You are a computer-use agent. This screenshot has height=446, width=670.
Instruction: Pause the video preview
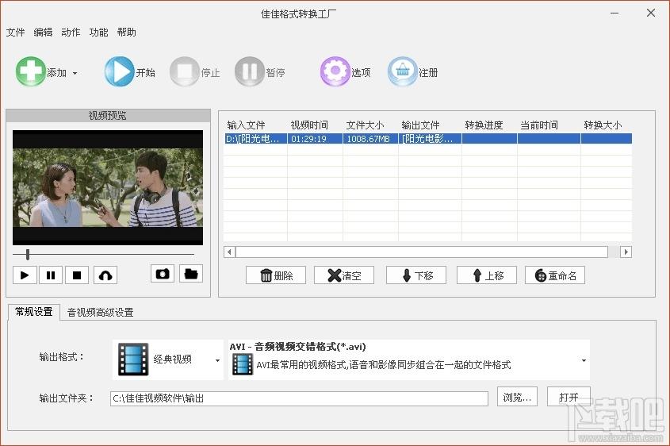click(51, 275)
